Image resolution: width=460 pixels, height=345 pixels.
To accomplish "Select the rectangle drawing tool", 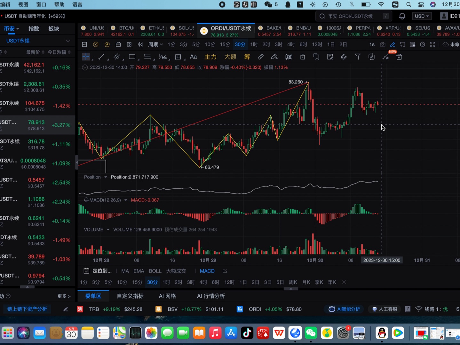I will pyautogui.click(x=132, y=57).
